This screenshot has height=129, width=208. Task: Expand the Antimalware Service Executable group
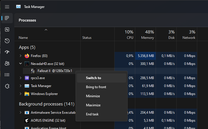21,113
